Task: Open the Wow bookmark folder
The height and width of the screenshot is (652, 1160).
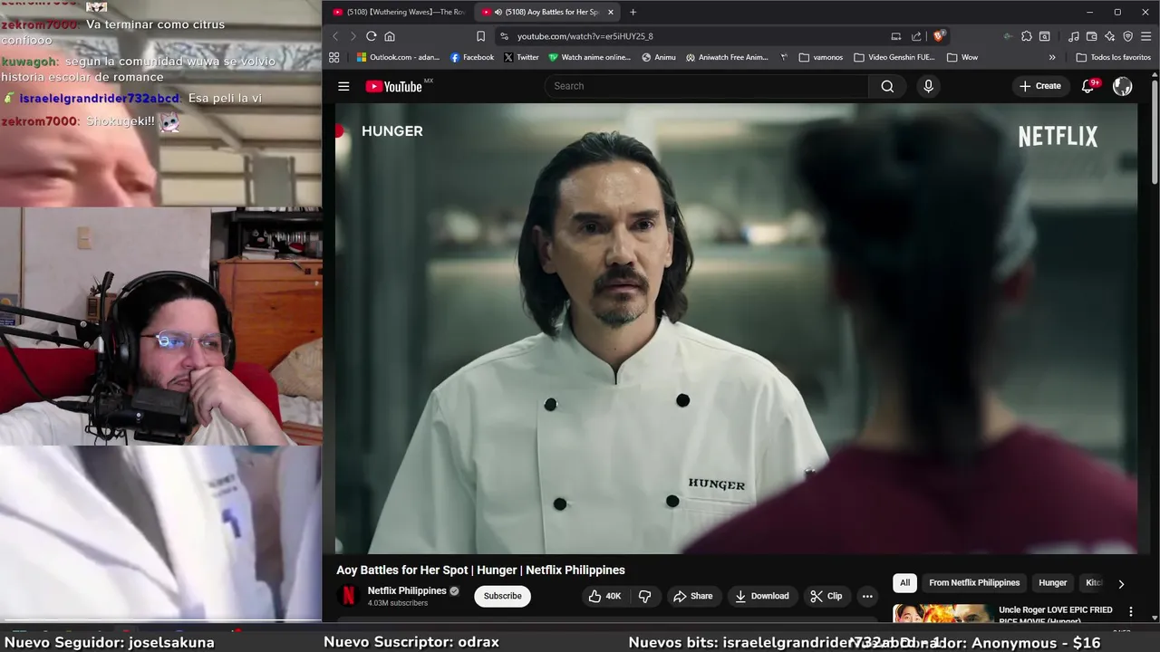Action: [962, 57]
